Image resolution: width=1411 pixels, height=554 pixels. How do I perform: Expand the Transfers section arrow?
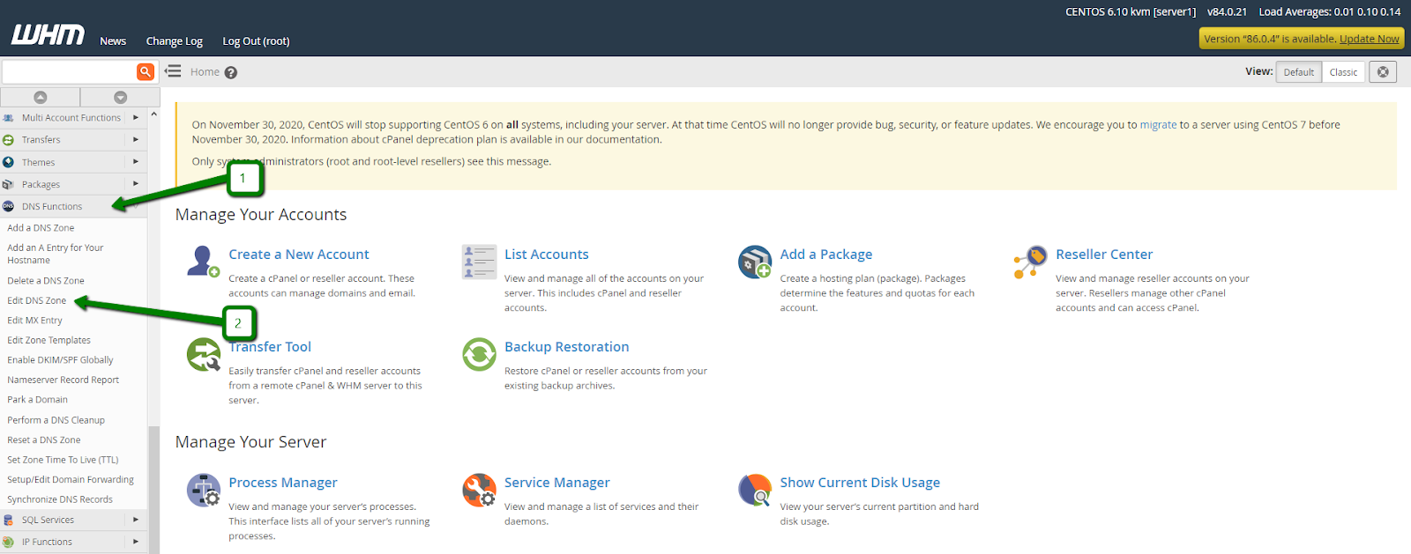(x=136, y=139)
